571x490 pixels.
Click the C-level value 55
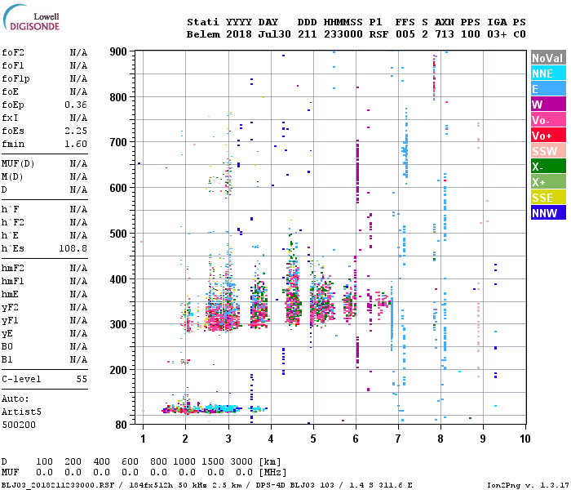click(82, 379)
